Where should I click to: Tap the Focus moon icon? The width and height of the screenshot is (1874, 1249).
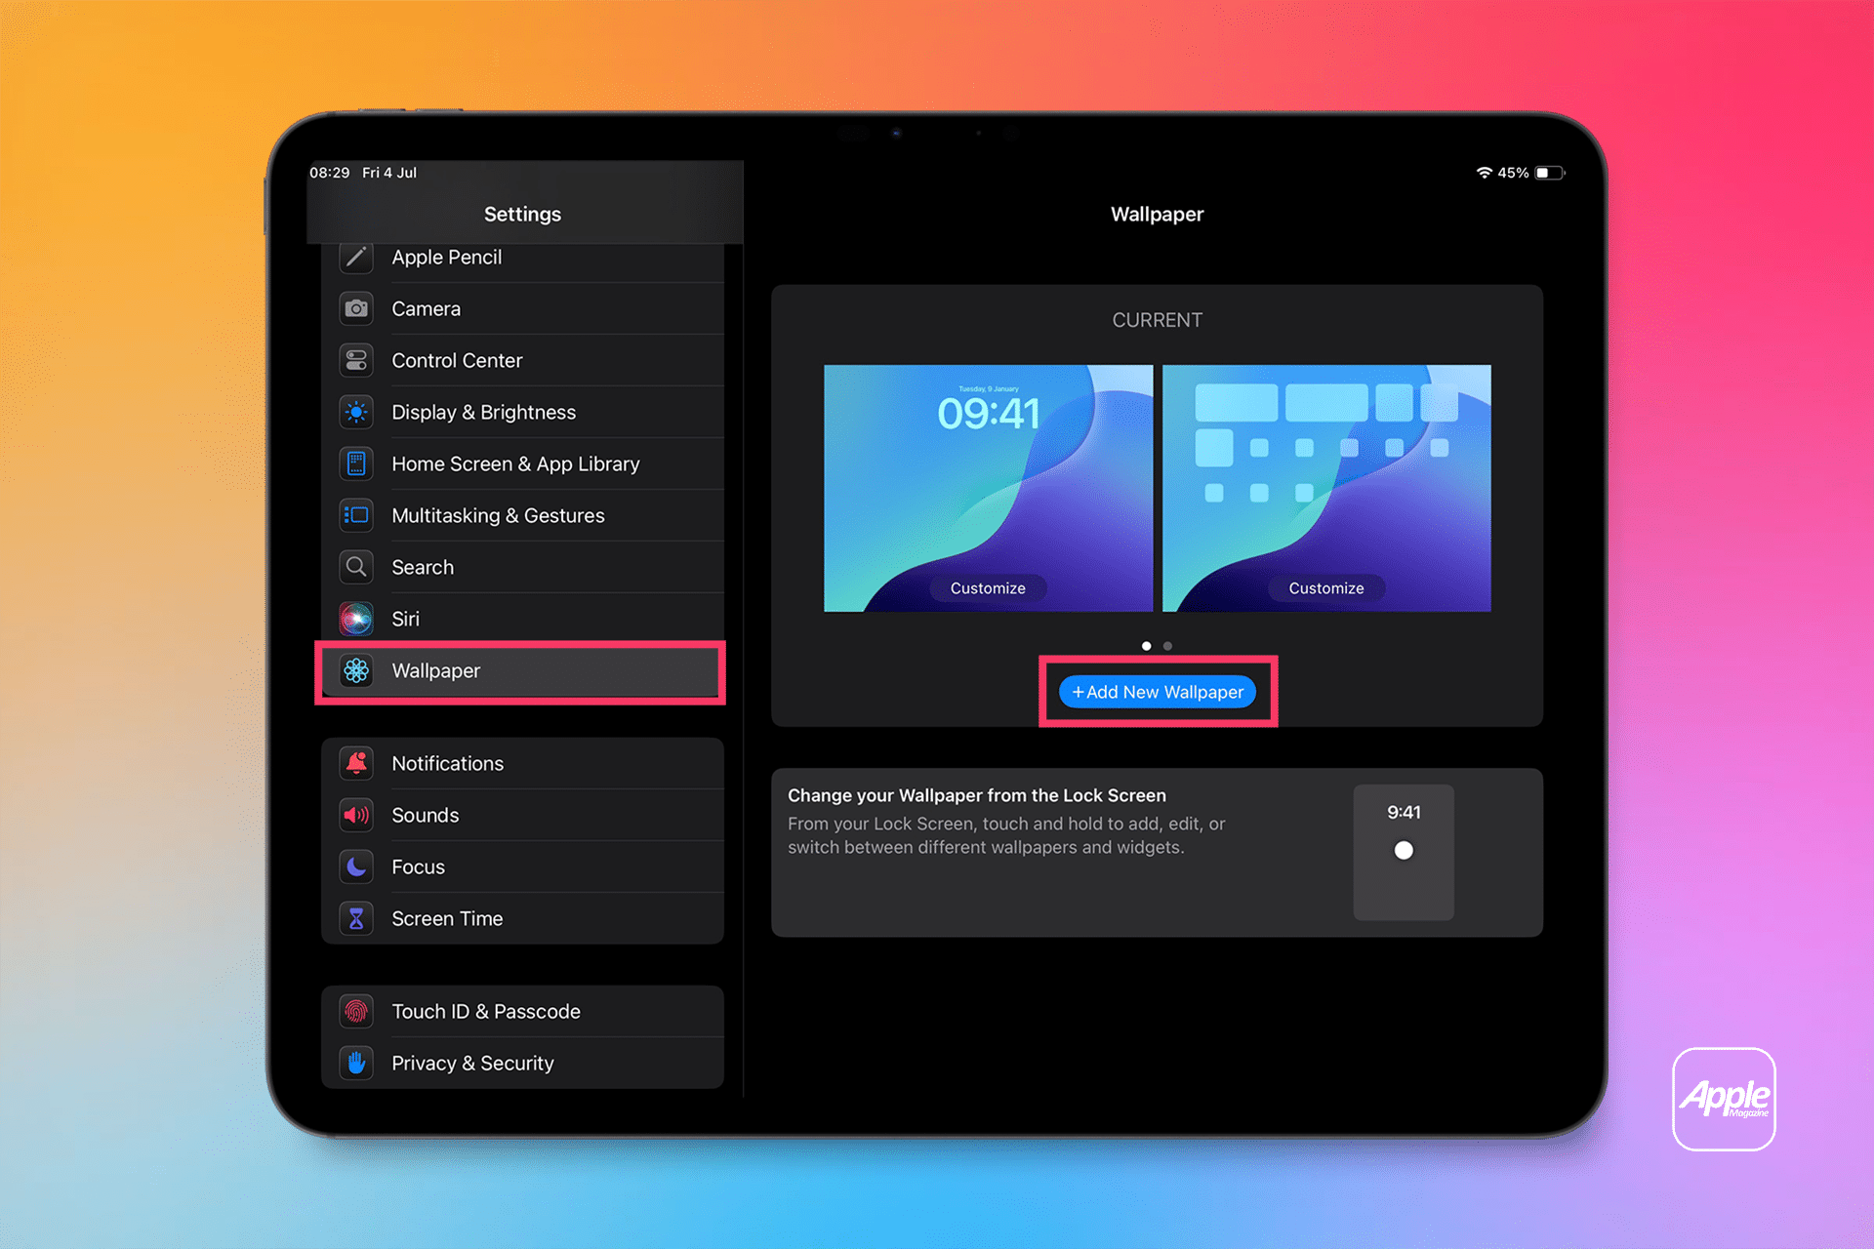(356, 866)
